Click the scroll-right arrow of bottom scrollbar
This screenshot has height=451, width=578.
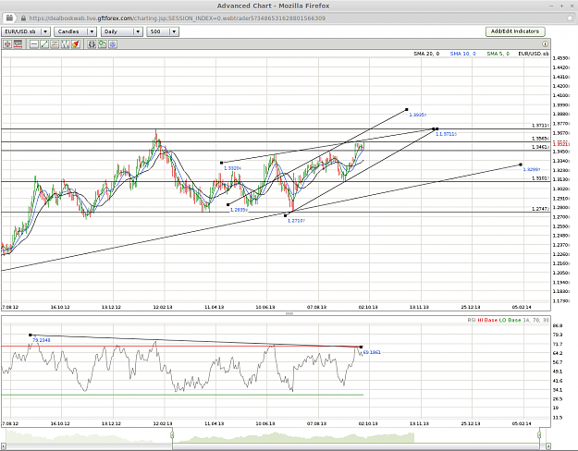click(x=548, y=445)
